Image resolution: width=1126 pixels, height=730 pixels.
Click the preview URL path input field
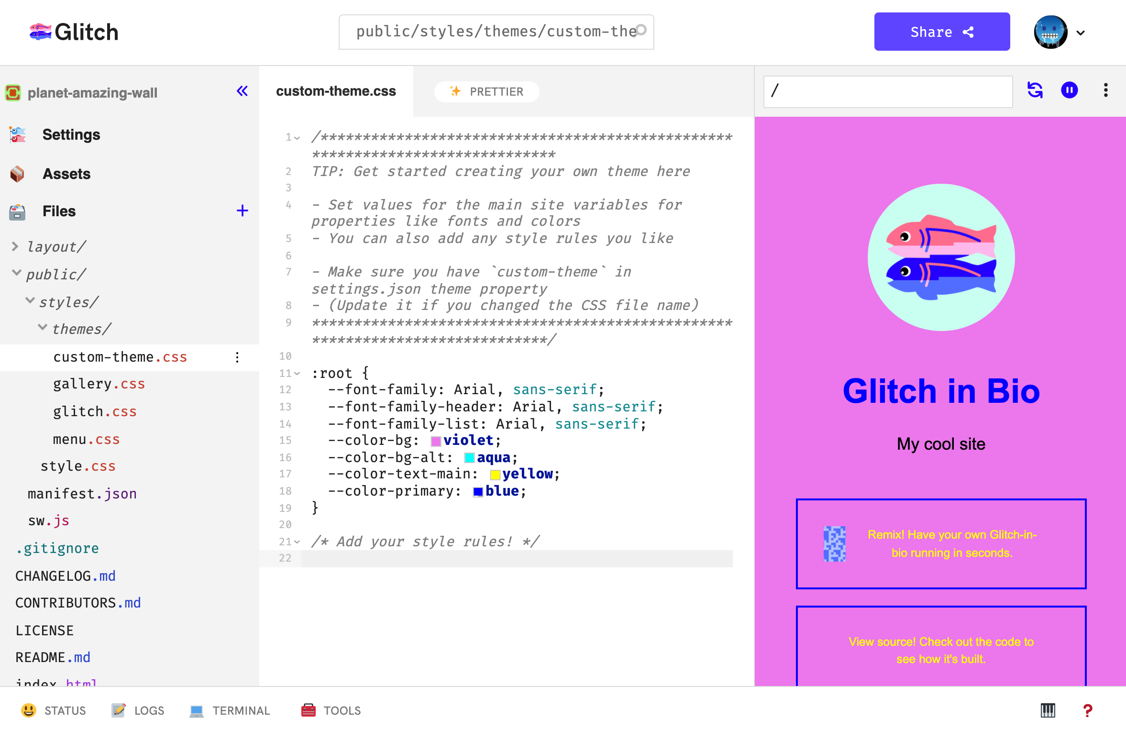click(887, 91)
